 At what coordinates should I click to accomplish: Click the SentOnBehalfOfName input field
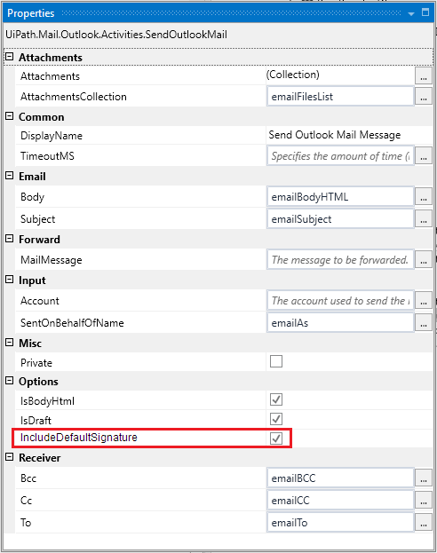(x=340, y=323)
